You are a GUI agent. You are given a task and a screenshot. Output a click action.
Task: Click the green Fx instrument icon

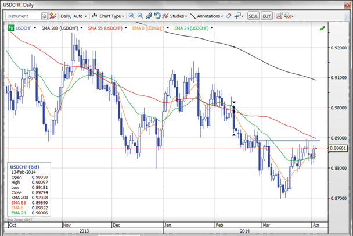tap(10, 28)
